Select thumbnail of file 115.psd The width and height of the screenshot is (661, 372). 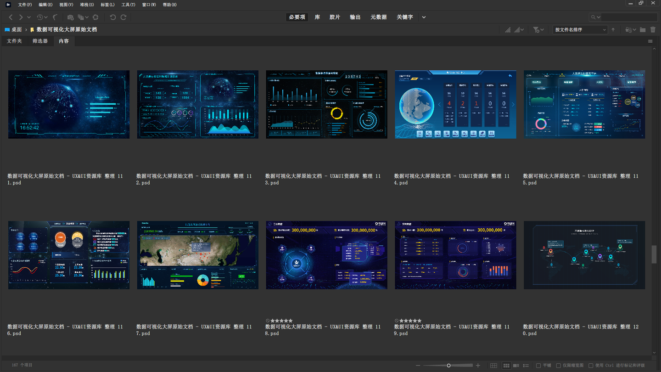tap(584, 104)
